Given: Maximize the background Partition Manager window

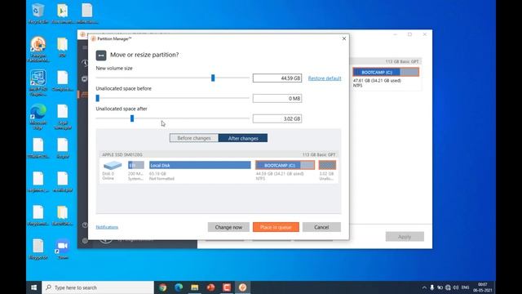Looking at the screenshot, I should pos(409,34).
